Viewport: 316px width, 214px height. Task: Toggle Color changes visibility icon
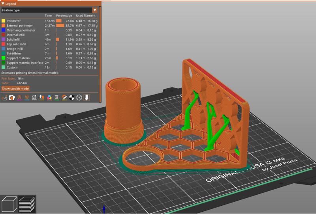tap(49, 98)
